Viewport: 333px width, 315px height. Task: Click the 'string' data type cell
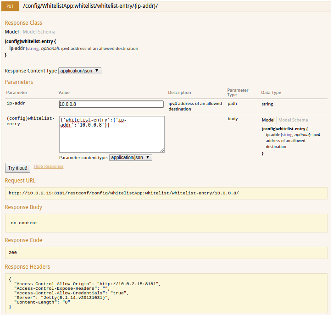[x=267, y=104]
